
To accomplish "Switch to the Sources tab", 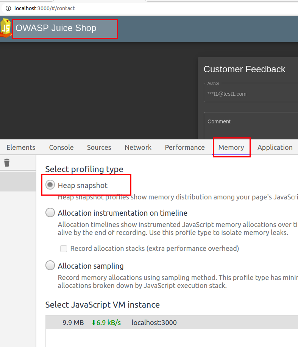I will [99, 147].
